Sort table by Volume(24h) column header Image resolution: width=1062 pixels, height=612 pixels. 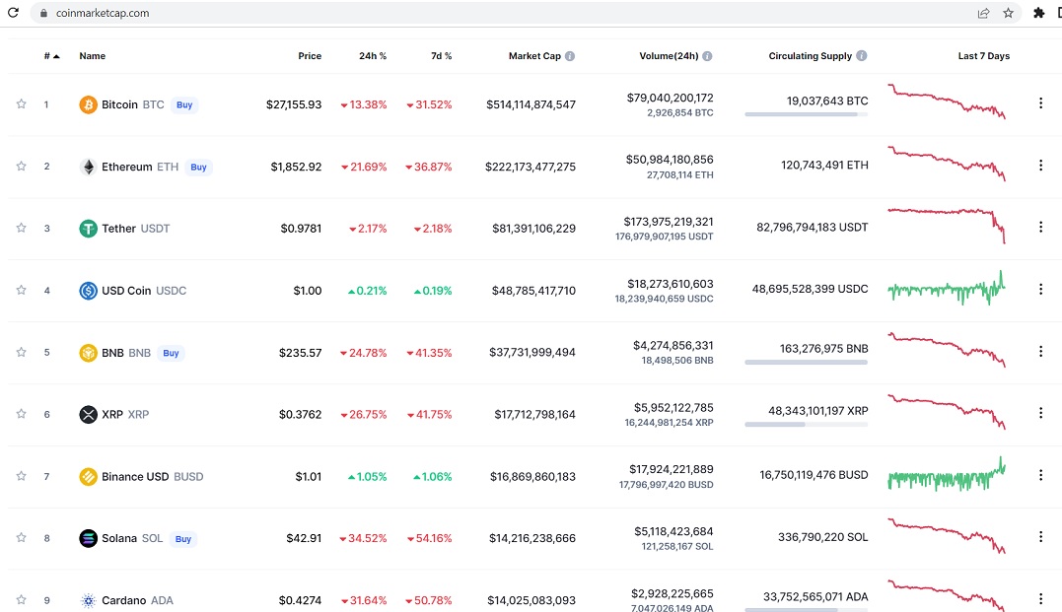point(669,56)
